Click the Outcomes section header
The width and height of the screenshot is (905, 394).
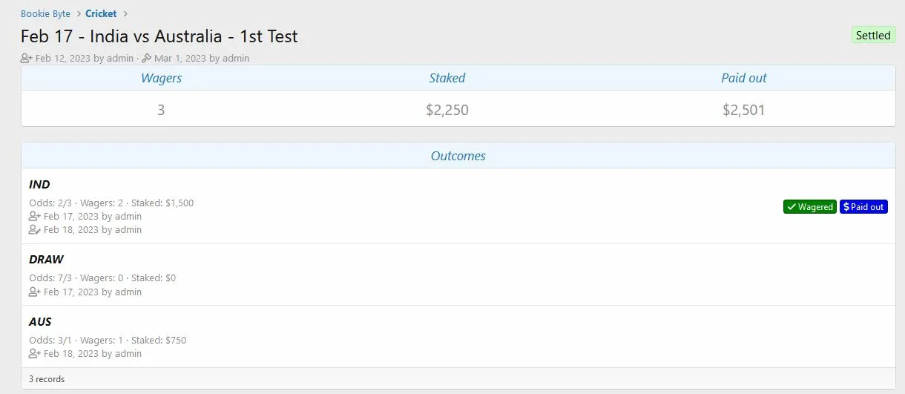[458, 156]
